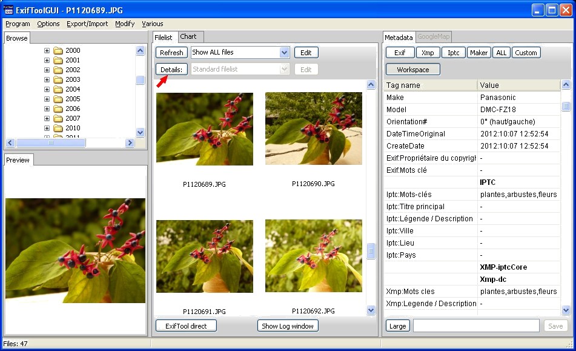Screen dimensions: 576x351
Task: Click the metadata list scroll up arrow
Action: 566,84
